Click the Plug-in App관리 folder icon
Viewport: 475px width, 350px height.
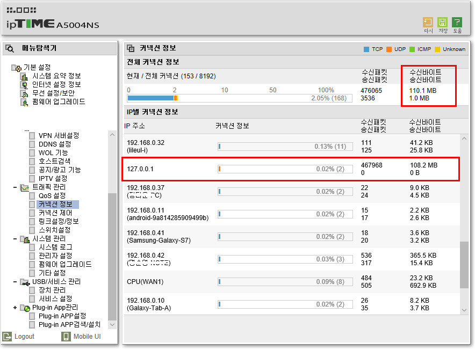pyautogui.click(x=25, y=308)
